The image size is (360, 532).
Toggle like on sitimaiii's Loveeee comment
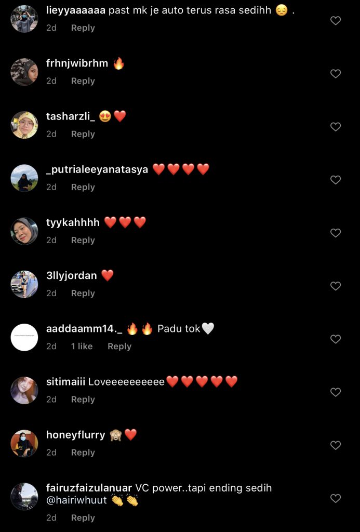tap(335, 392)
